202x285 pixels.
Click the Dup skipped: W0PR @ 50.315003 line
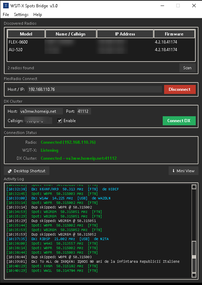[x=49, y=257]
